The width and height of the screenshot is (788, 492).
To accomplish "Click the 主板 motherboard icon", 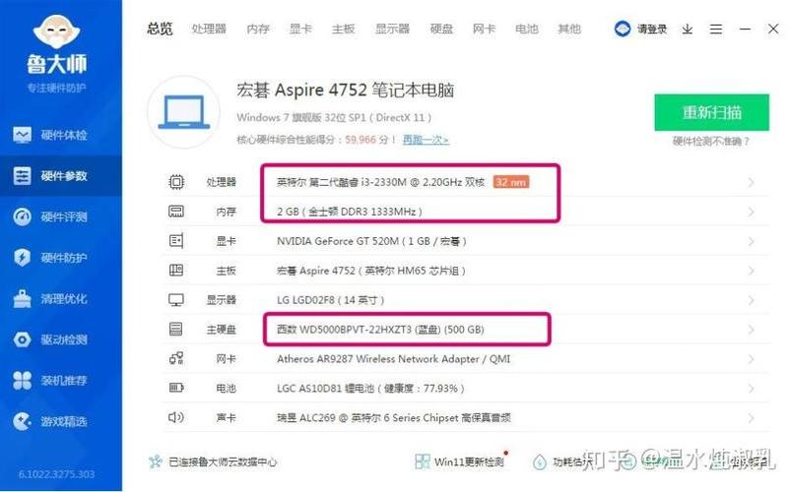I will [176, 271].
